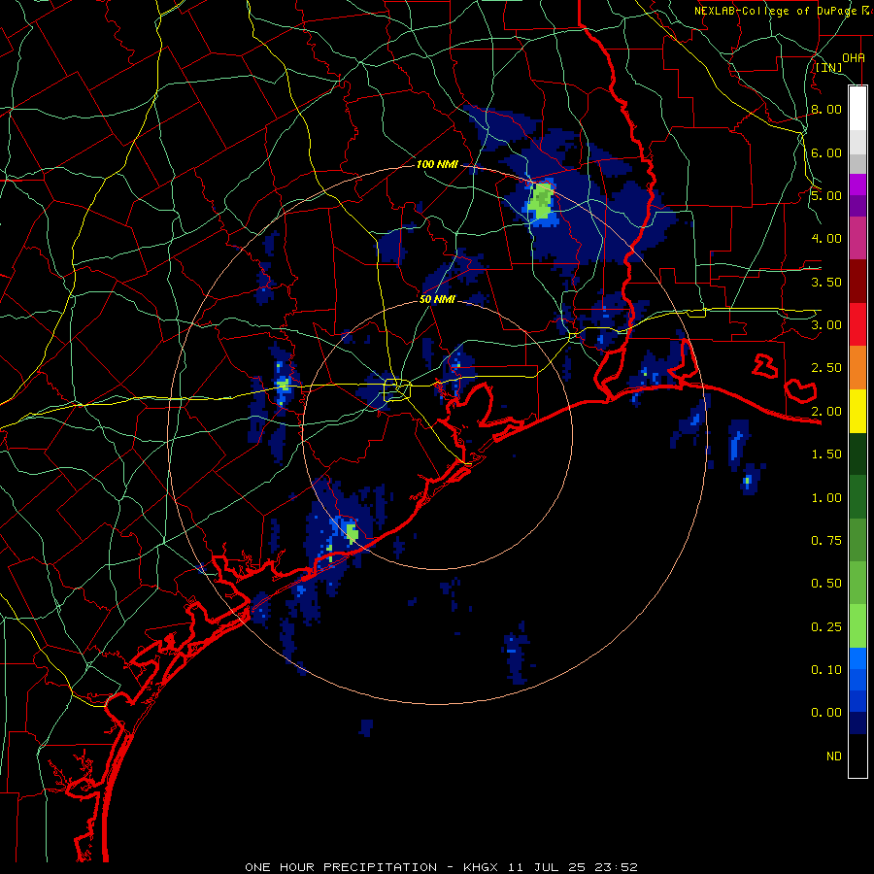Click the 0.50 legend value
Viewport: 874px width, 874px height.
point(826,584)
